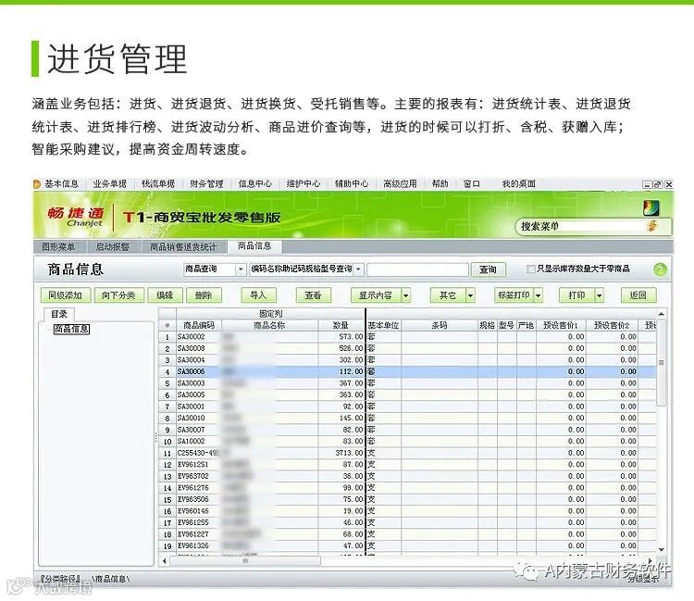Click the query text input field

417,269
